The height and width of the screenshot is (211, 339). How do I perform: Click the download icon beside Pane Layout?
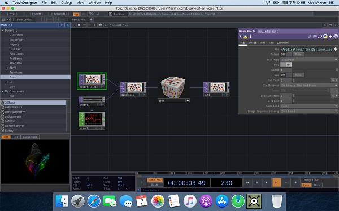click(x=8, y=19)
